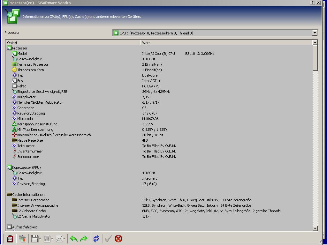Select the value Intel AGTL+
Screen dimensions: 327x245
point(151,81)
